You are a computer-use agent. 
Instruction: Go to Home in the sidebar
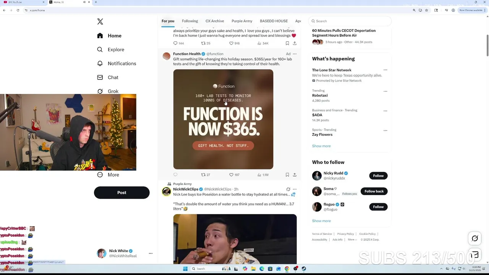[x=109, y=36]
